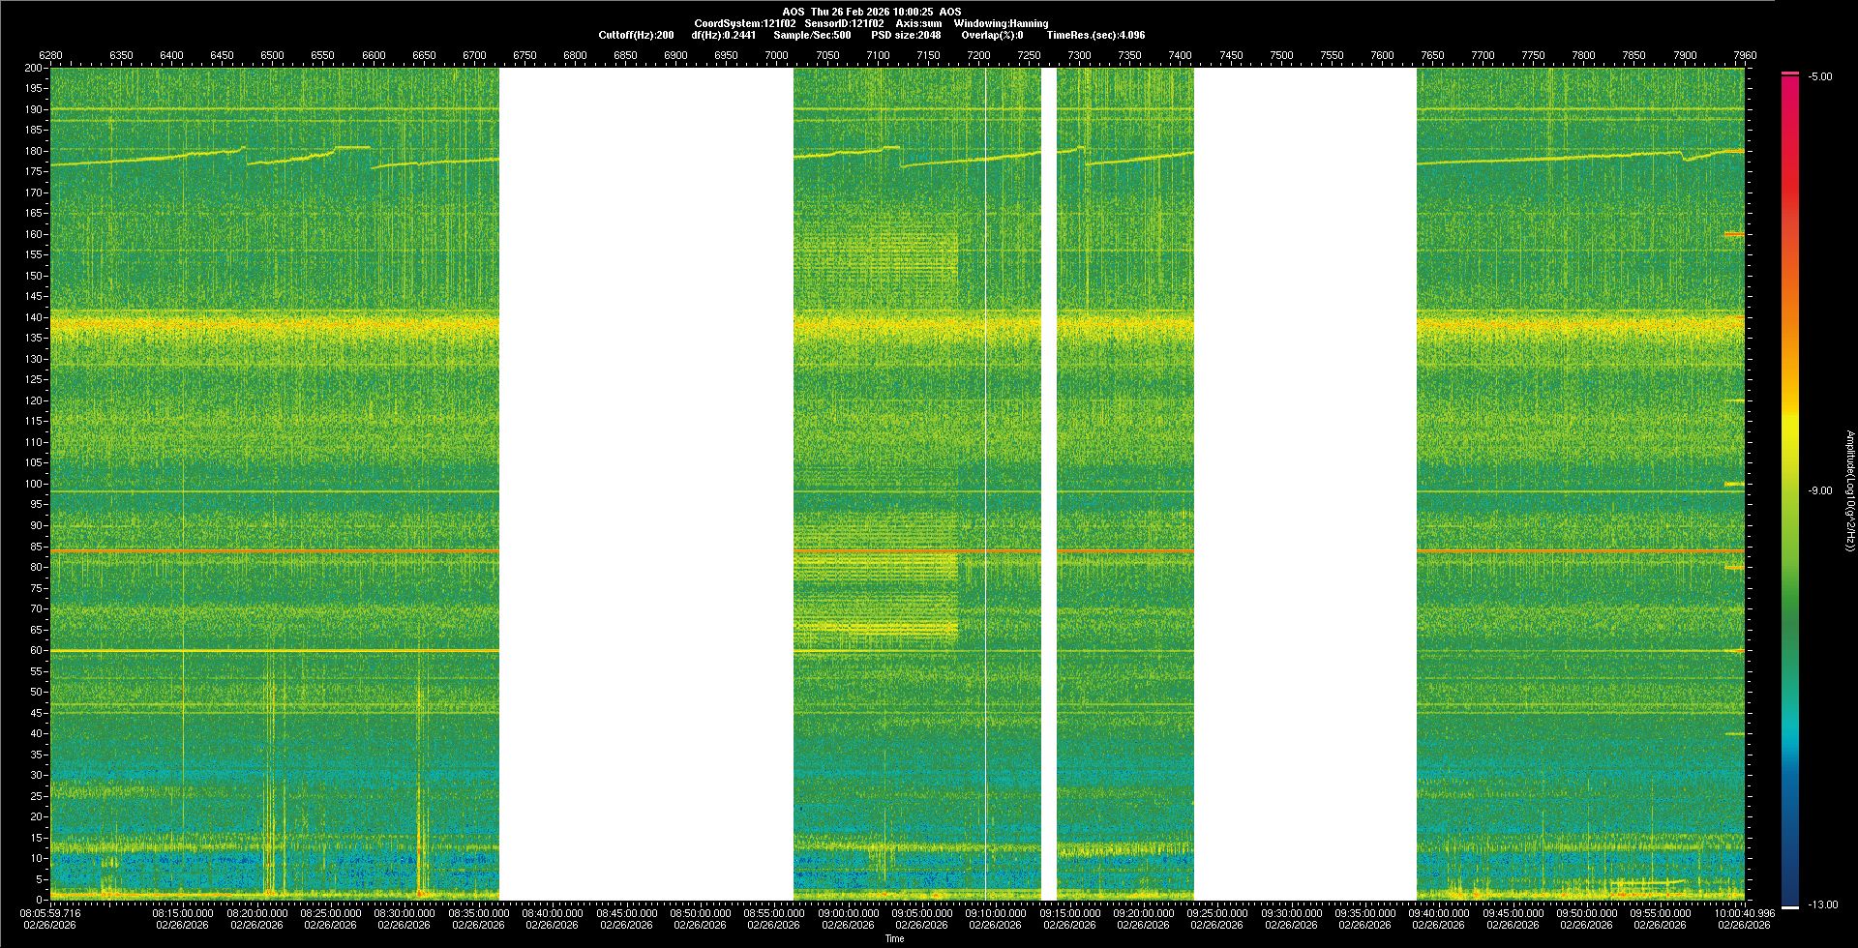Click the -13.00 minimum label on color scale

pyautogui.click(x=1822, y=904)
